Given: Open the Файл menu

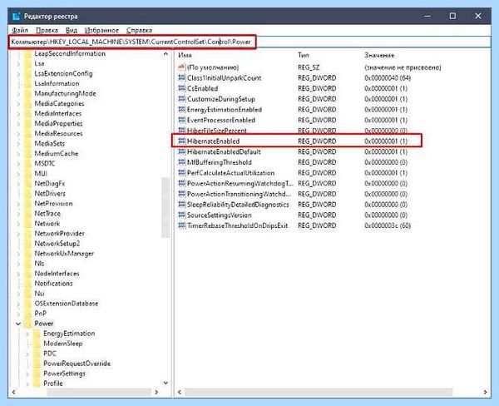Looking at the screenshot, I should pos(20,30).
